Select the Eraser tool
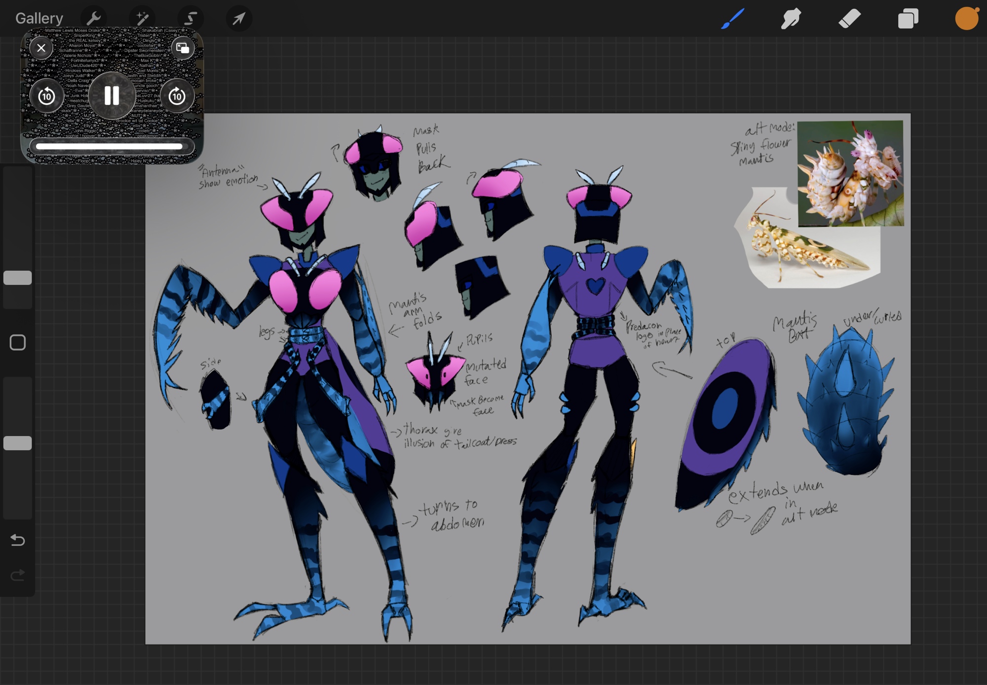 pos(849,18)
